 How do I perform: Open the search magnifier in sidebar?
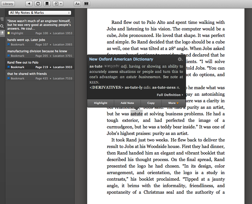[x=2, y=26]
